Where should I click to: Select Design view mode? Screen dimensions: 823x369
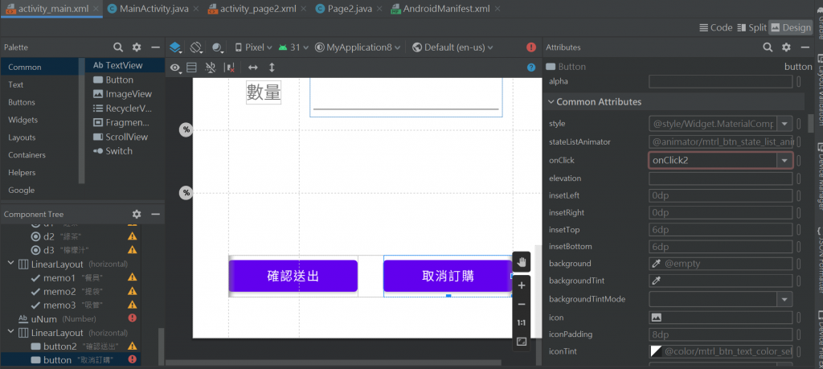[x=791, y=28]
